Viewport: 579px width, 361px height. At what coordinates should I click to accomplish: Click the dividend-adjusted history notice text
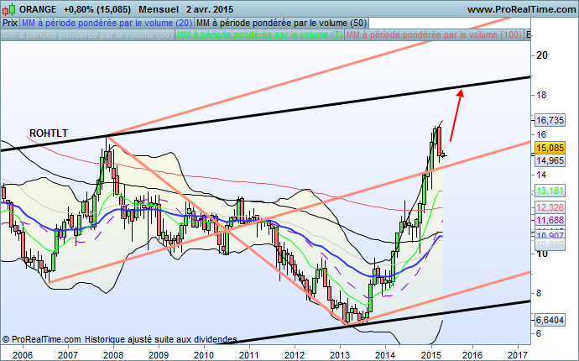(161, 339)
